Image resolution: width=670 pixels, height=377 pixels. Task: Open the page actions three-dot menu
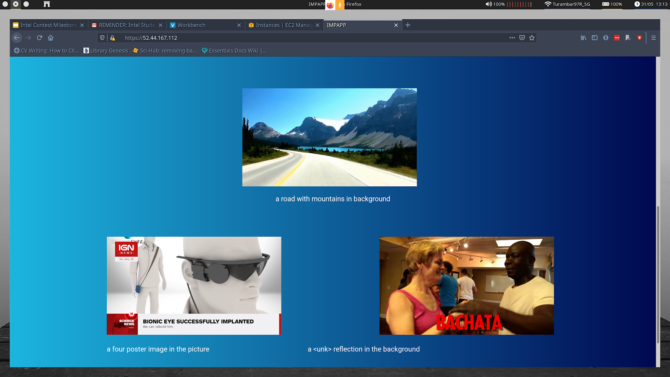tap(512, 38)
